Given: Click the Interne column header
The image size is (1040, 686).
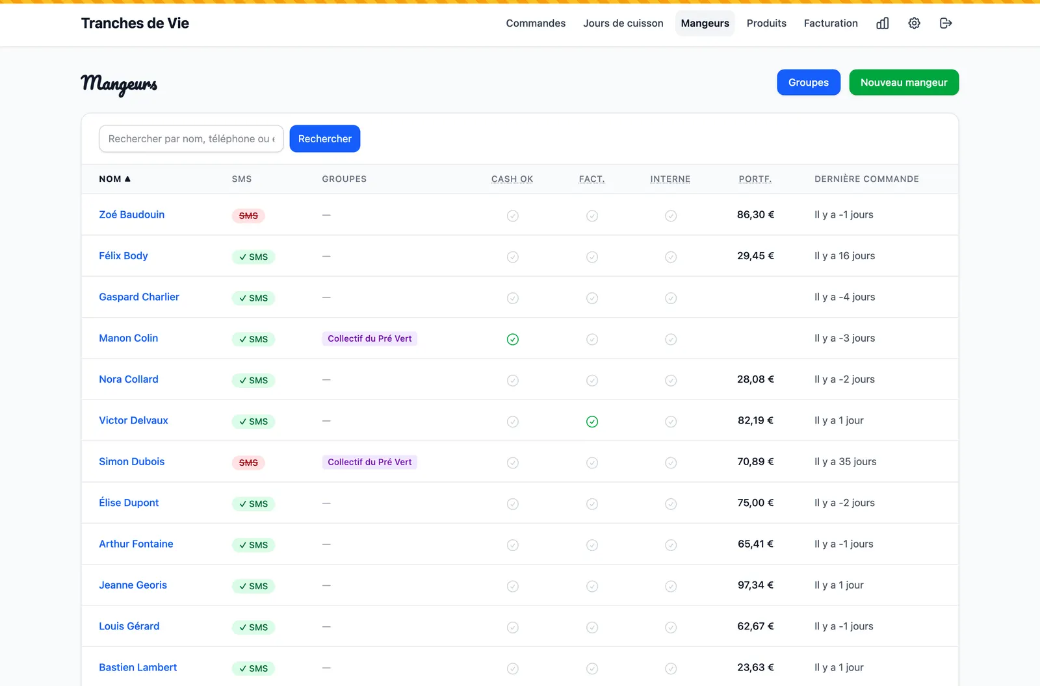Looking at the screenshot, I should [670, 179].
